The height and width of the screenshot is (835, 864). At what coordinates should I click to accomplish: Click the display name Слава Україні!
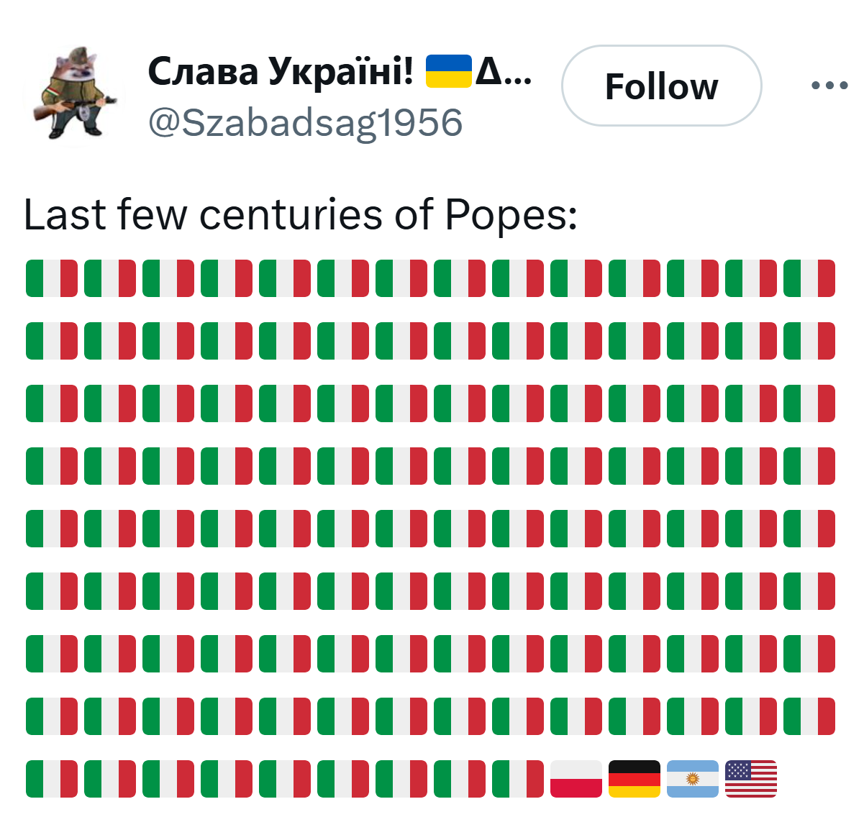281,71
